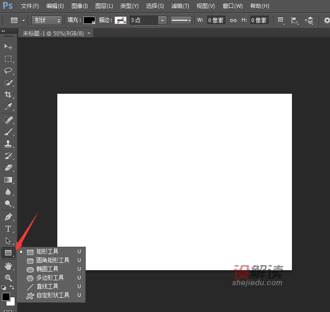Image resolution: width=330 pixels, height=312 pixels.
Task: Swap foreground and background colors
Action: (x=12, y=287)
